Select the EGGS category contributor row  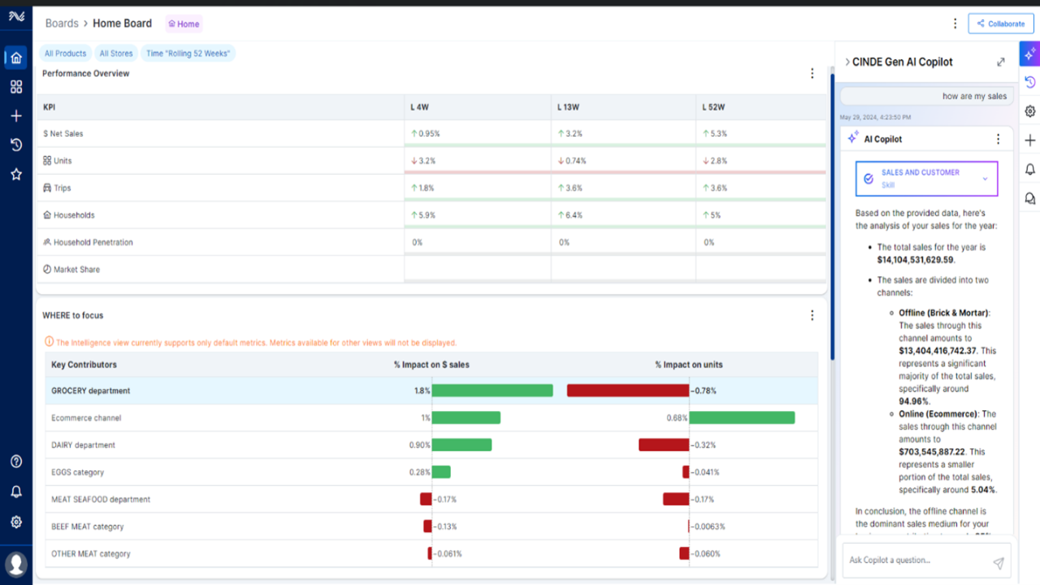[431, 472]
